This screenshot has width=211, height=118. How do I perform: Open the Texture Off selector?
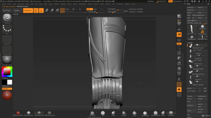7,50
